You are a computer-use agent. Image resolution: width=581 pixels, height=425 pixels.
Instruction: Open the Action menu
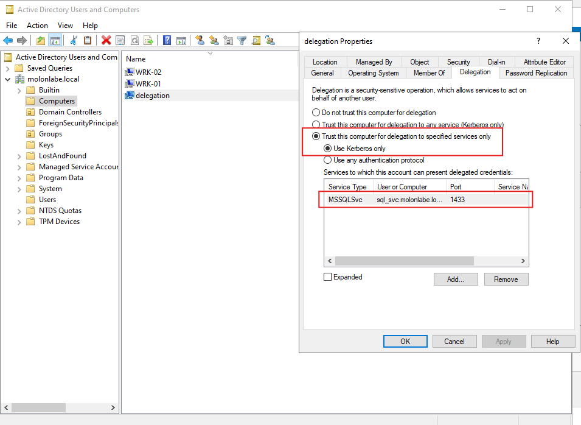click(37, 26)
